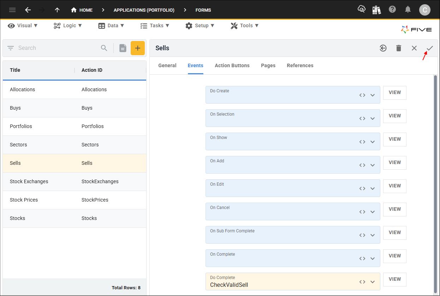Click VIEW button next to On Selection

[x=394, y=116]
